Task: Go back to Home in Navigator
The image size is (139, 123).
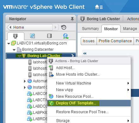Action: tap(29, 27)
